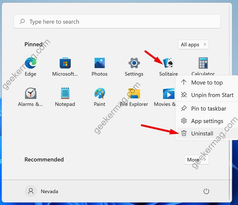Open File Explorer folder icon
The image size is (238, 205).
[134, 93]
